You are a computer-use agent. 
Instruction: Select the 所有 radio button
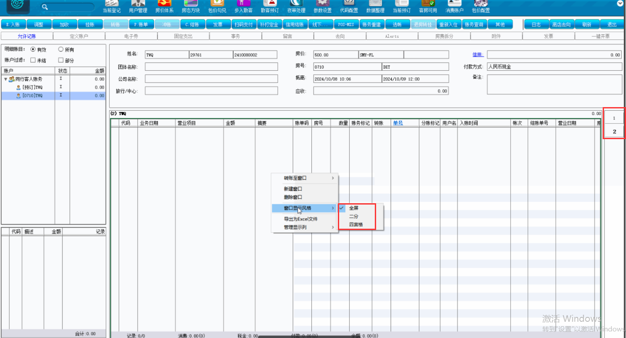pyautogui.click(x=61, y=50)
